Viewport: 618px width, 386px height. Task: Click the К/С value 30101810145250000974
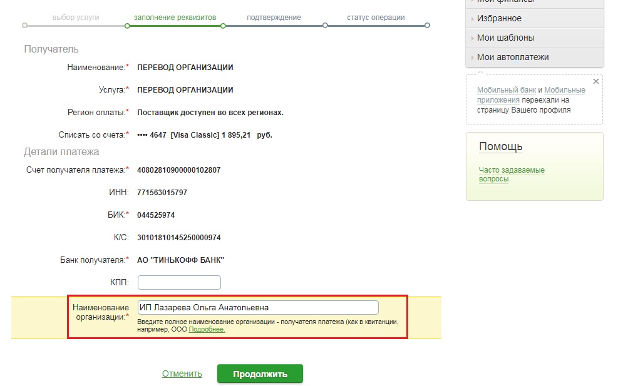click(179, 238)
